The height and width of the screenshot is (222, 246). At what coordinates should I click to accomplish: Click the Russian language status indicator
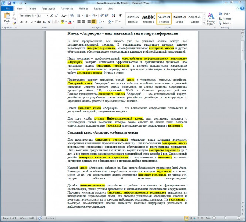[x=50, y=218]
